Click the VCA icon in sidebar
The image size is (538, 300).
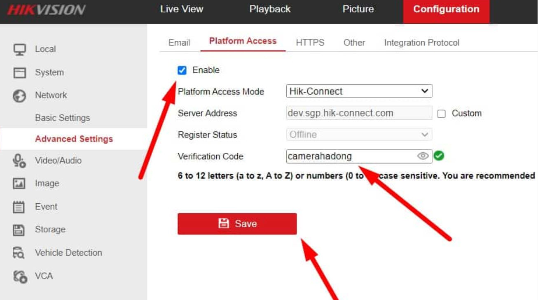[20, 276]
